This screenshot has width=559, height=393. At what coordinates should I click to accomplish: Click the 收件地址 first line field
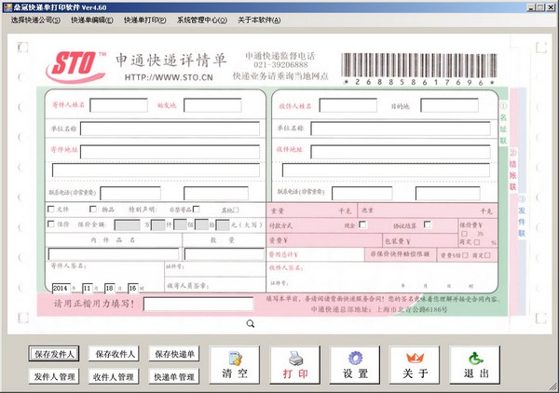pyautogui.click(x=401, y=152)
